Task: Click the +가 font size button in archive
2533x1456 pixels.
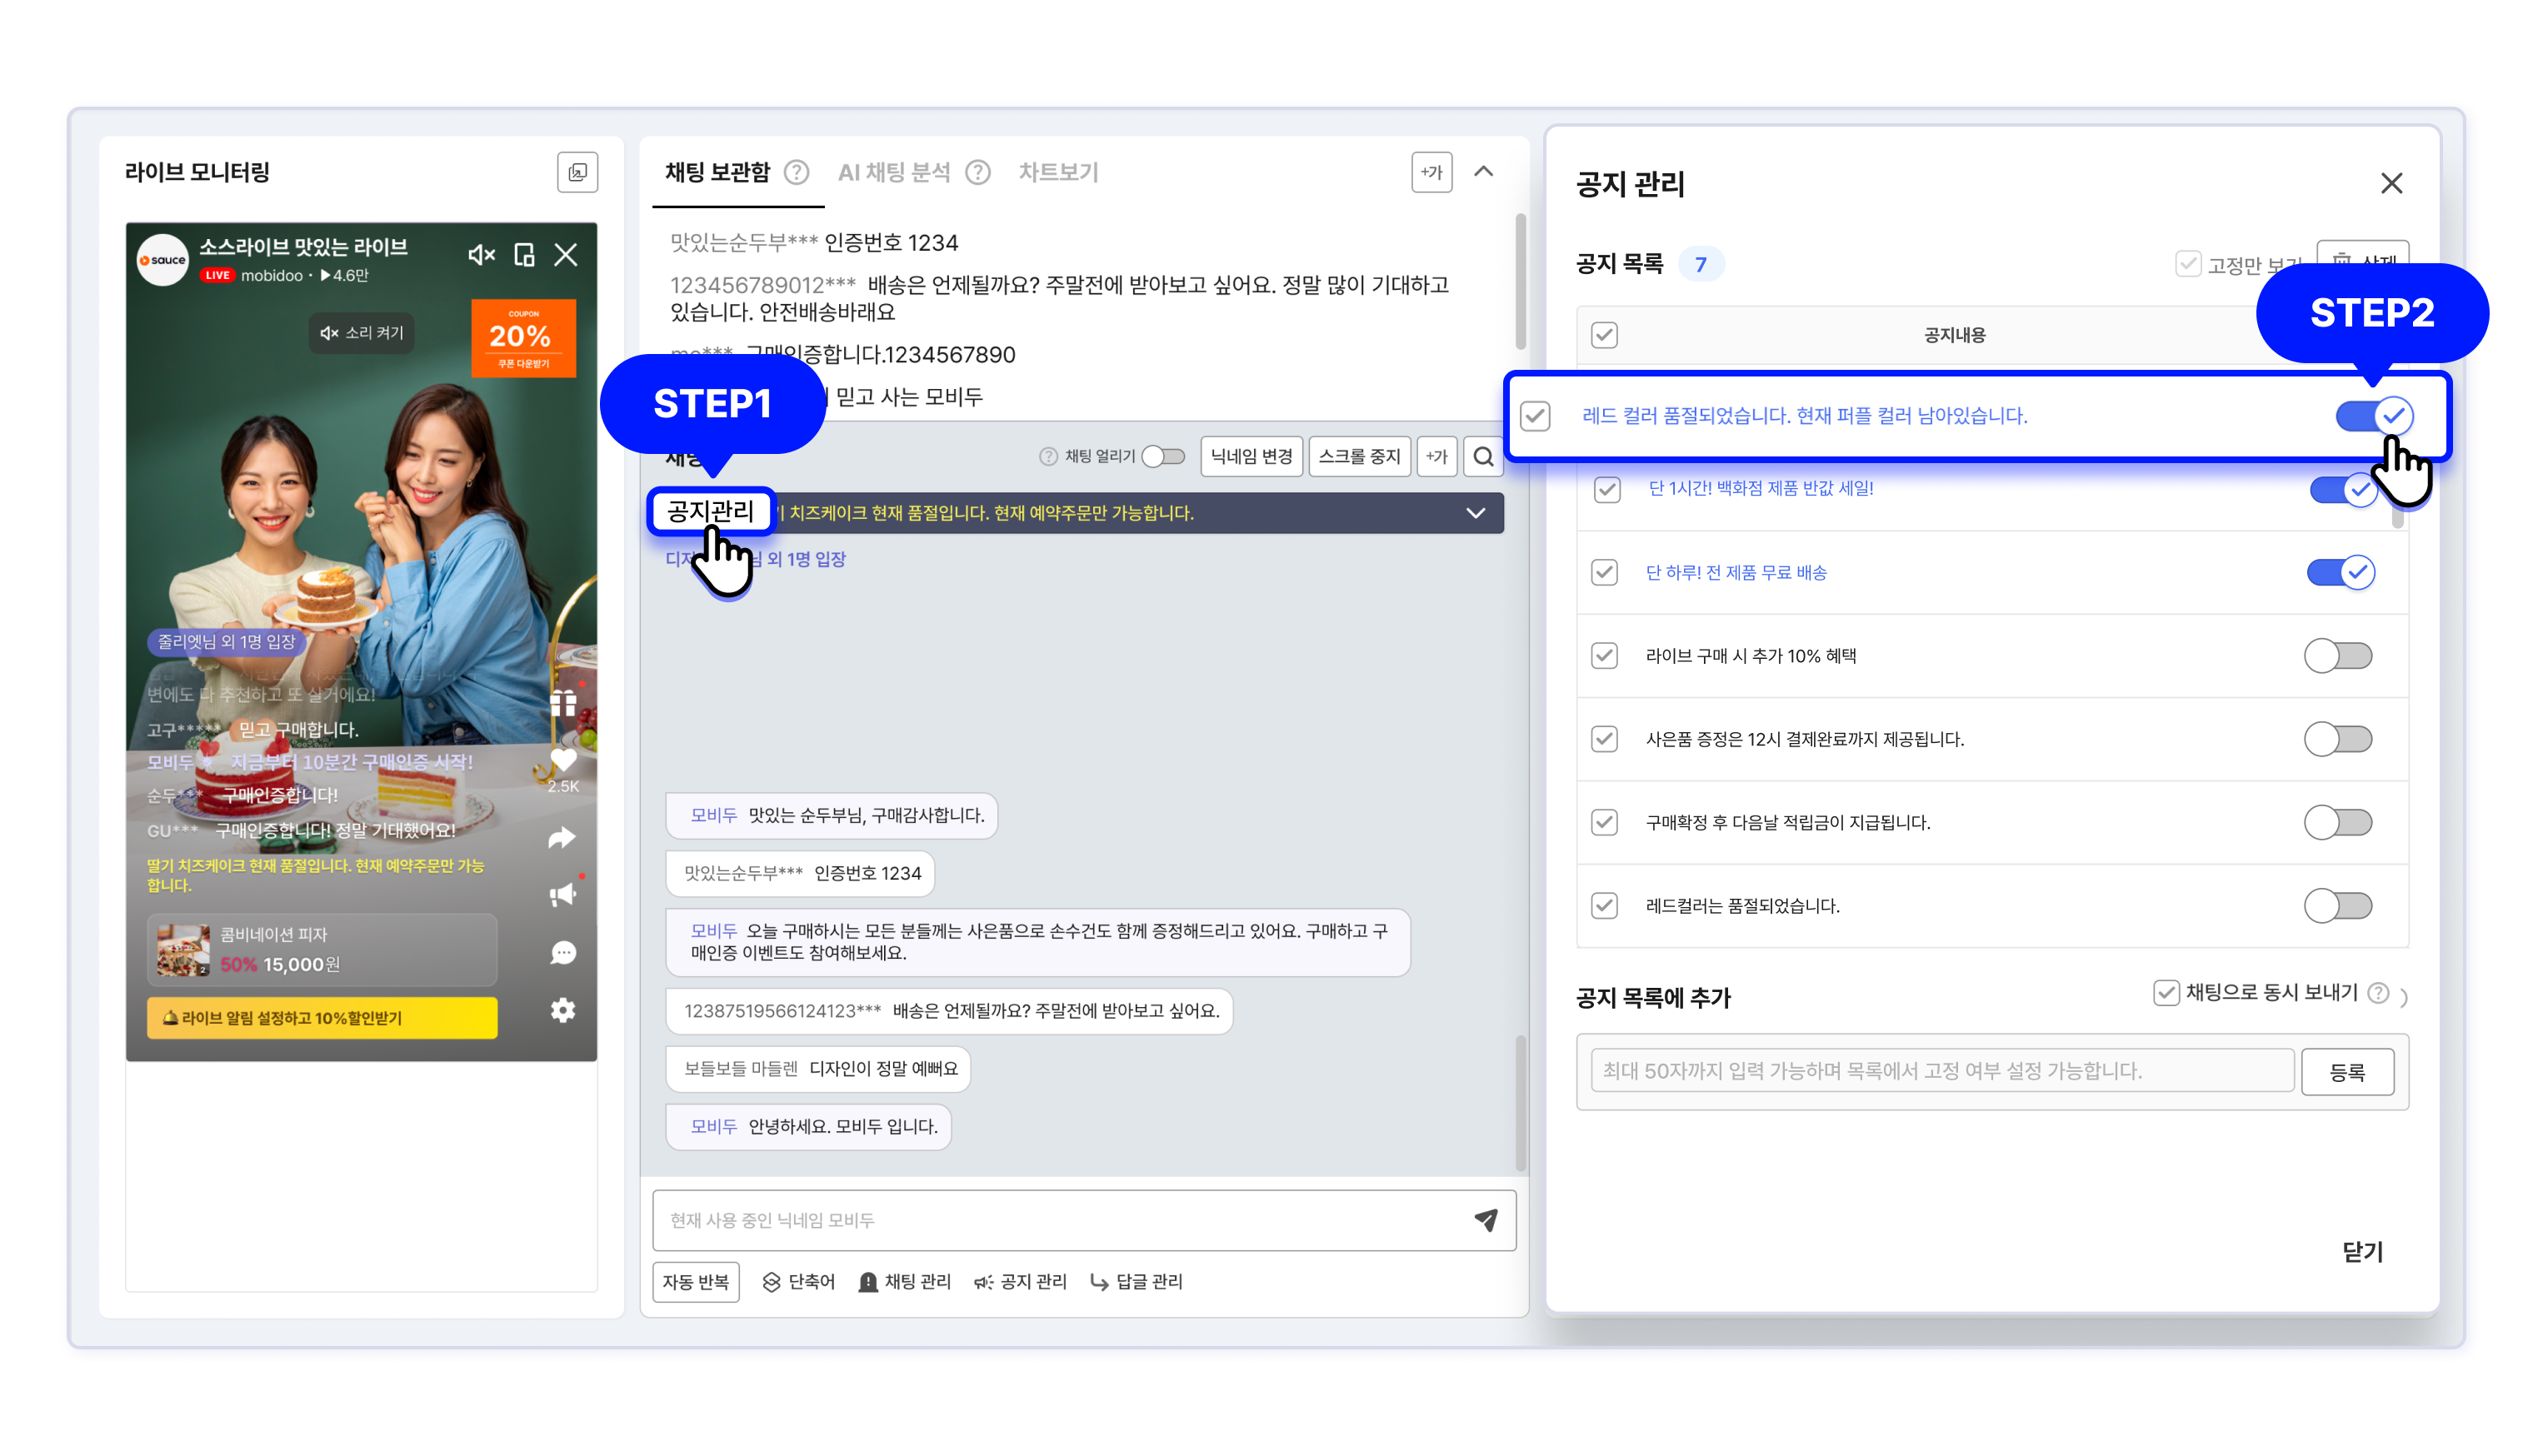Action: click(x=1431, y=172)
